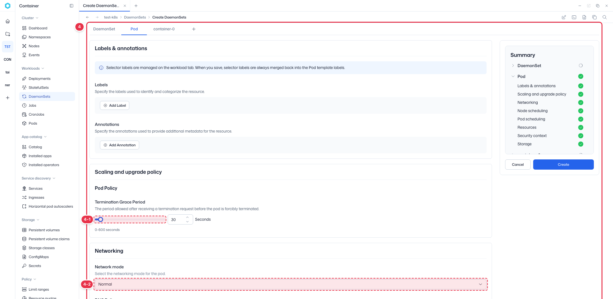This screenshot has height=299, width=613.
Task: Expand the DaemonSet section in Summary
Action: click(x=513, y=65)
